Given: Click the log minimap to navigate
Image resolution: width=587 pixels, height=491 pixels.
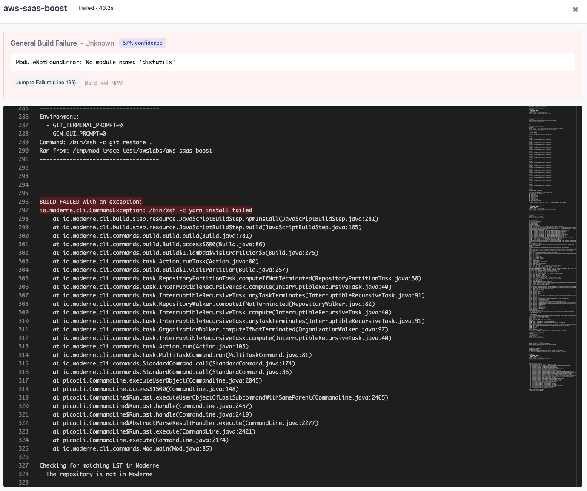Looking at the screenshot, I should pyautogui.click(x=551, y=255).
